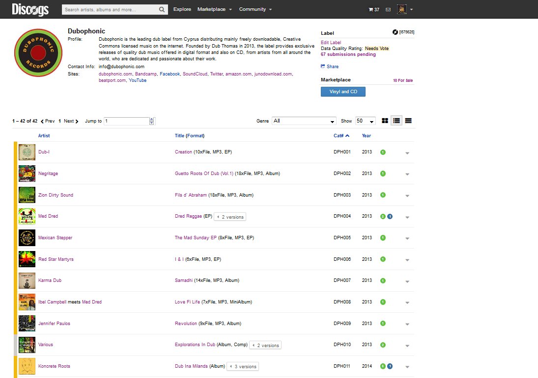Open the Dub-I Creation cover thumbnail
The height and width of the screenshot is (378, 538).
pyautogui.click(x=27, y=152)
